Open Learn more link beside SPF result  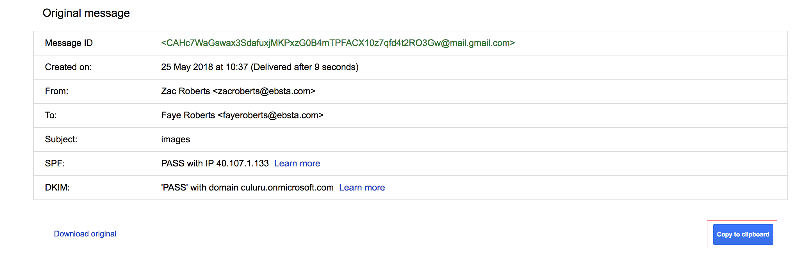pos(297,163)
